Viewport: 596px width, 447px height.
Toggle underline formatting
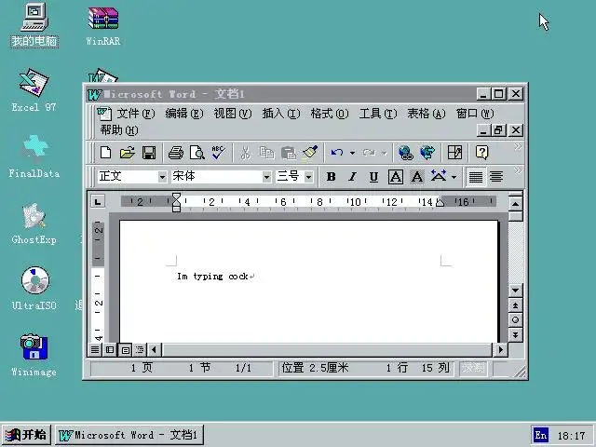pyautogui.click(x=374, y=177)
